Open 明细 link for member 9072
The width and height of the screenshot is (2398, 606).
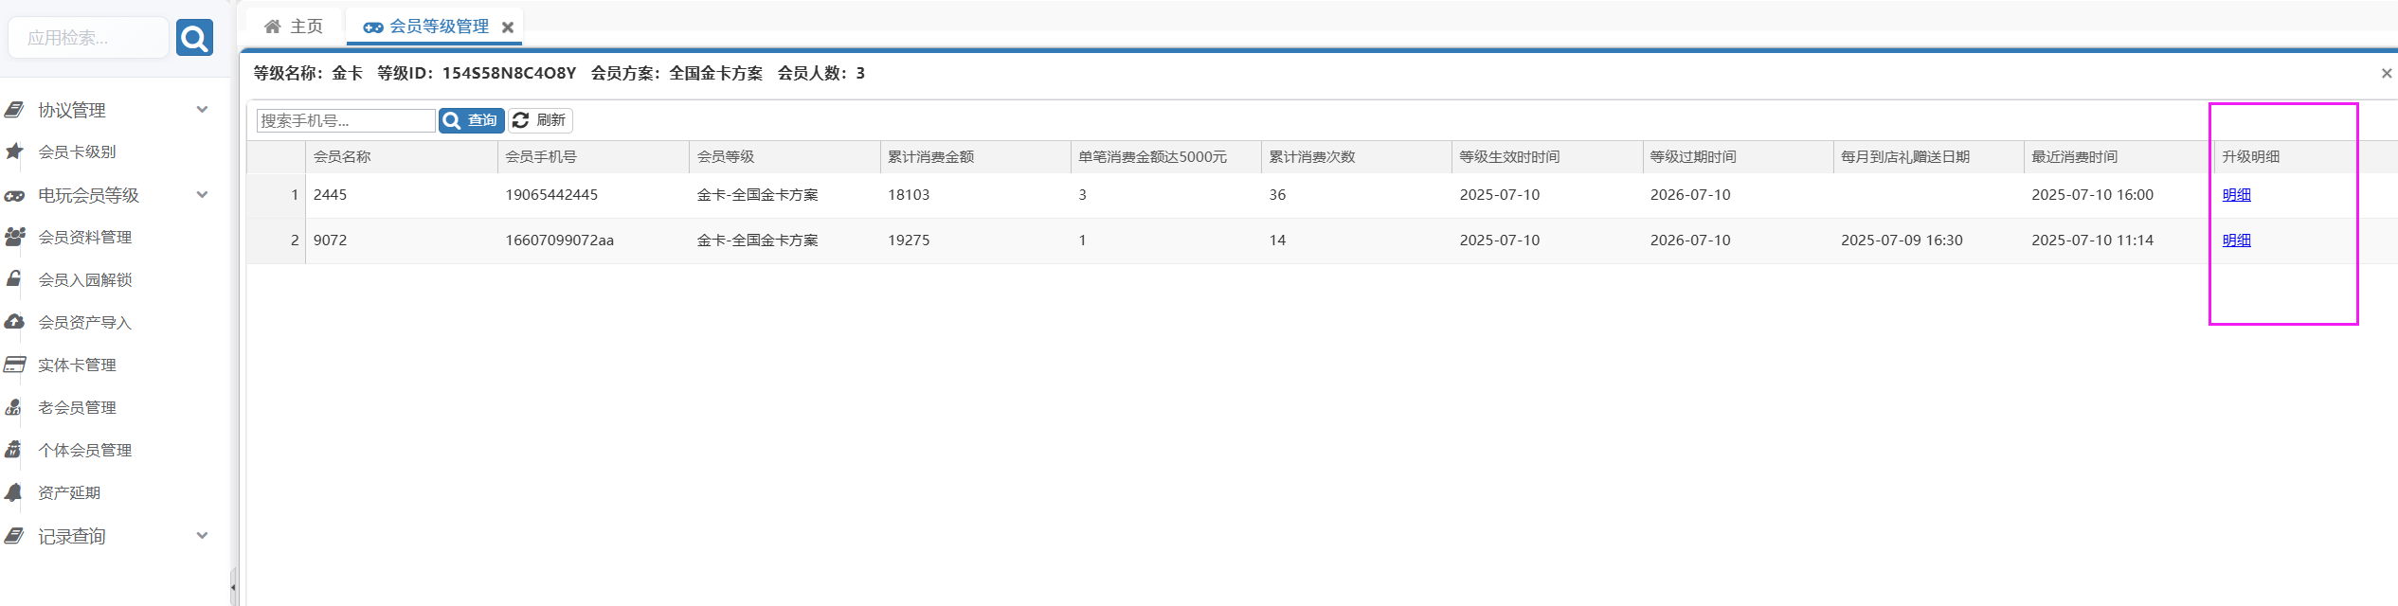coord(2236,241)
